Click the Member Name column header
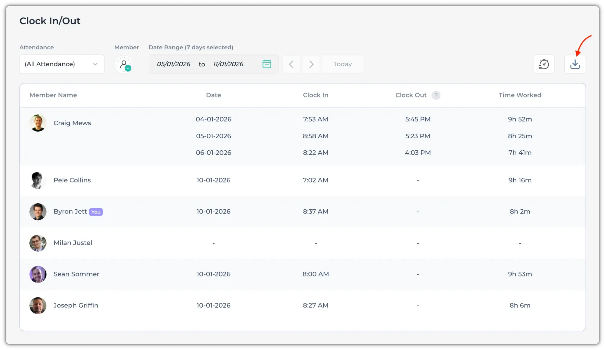 [53, 95]
